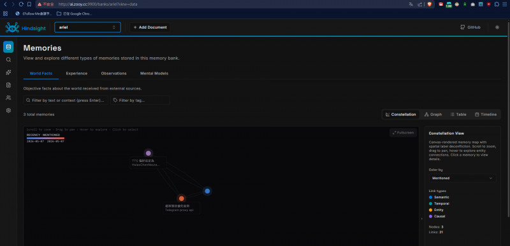Screen dimensions: 510x246
Task: Open the Google Chrome bookmarks folder
Action: 74,13
